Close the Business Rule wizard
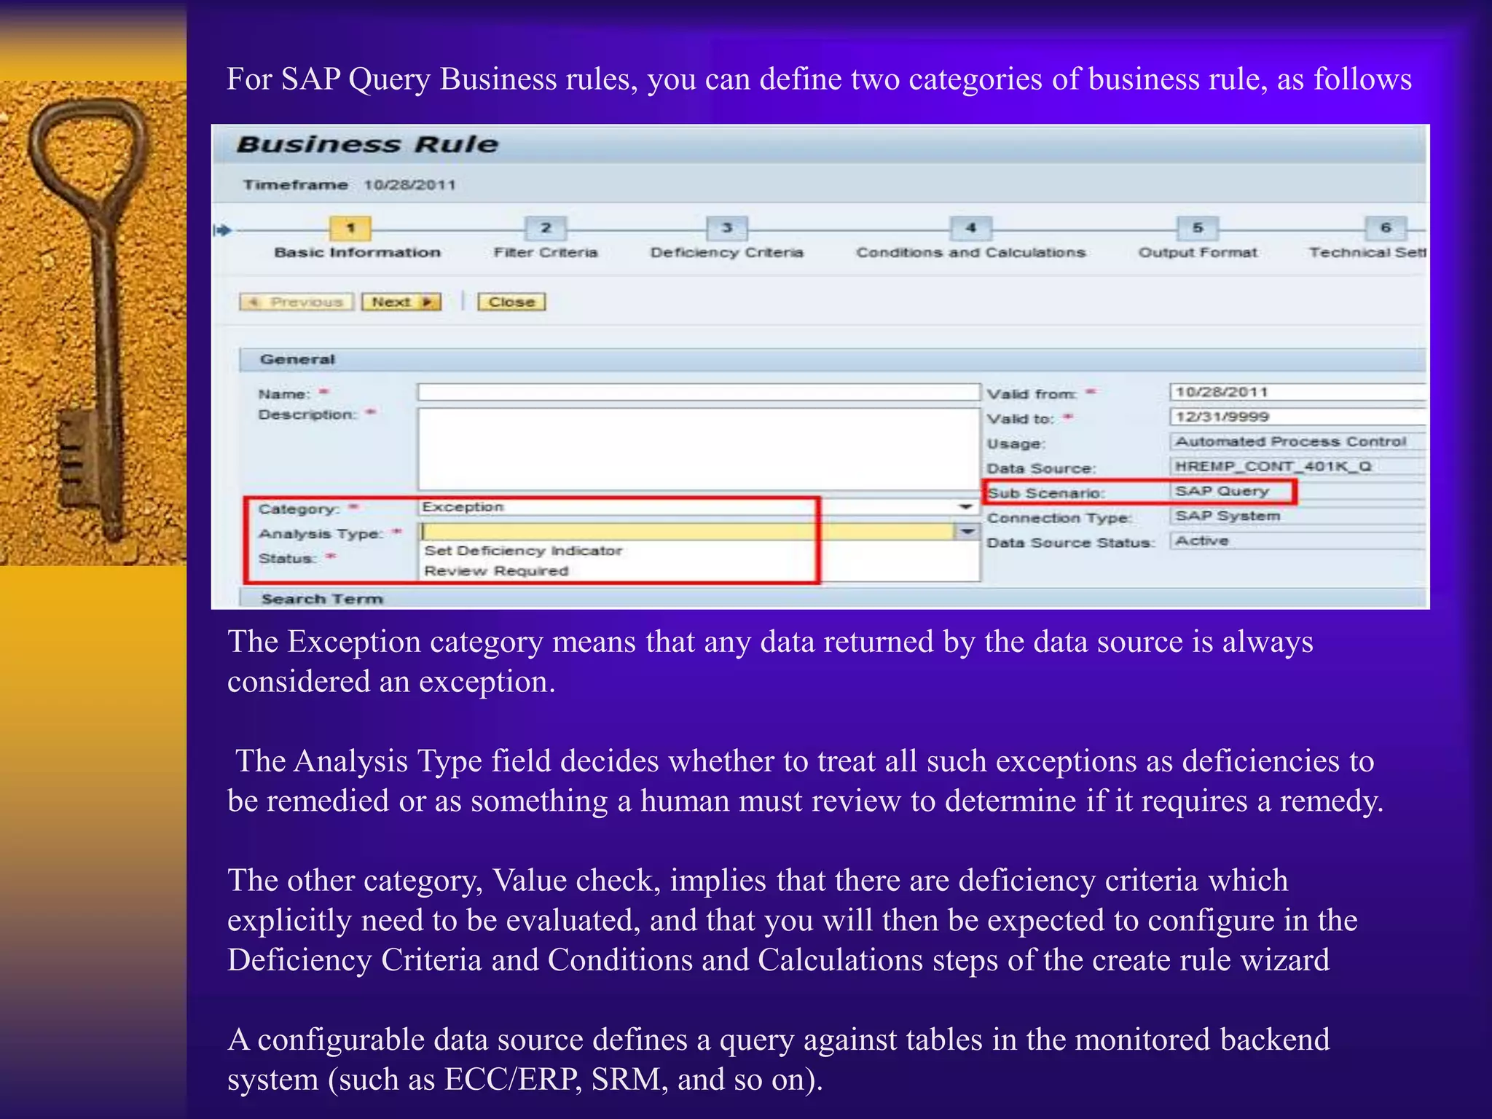This screenshot has height=1119, width=1492. click(x=511, y=302)
